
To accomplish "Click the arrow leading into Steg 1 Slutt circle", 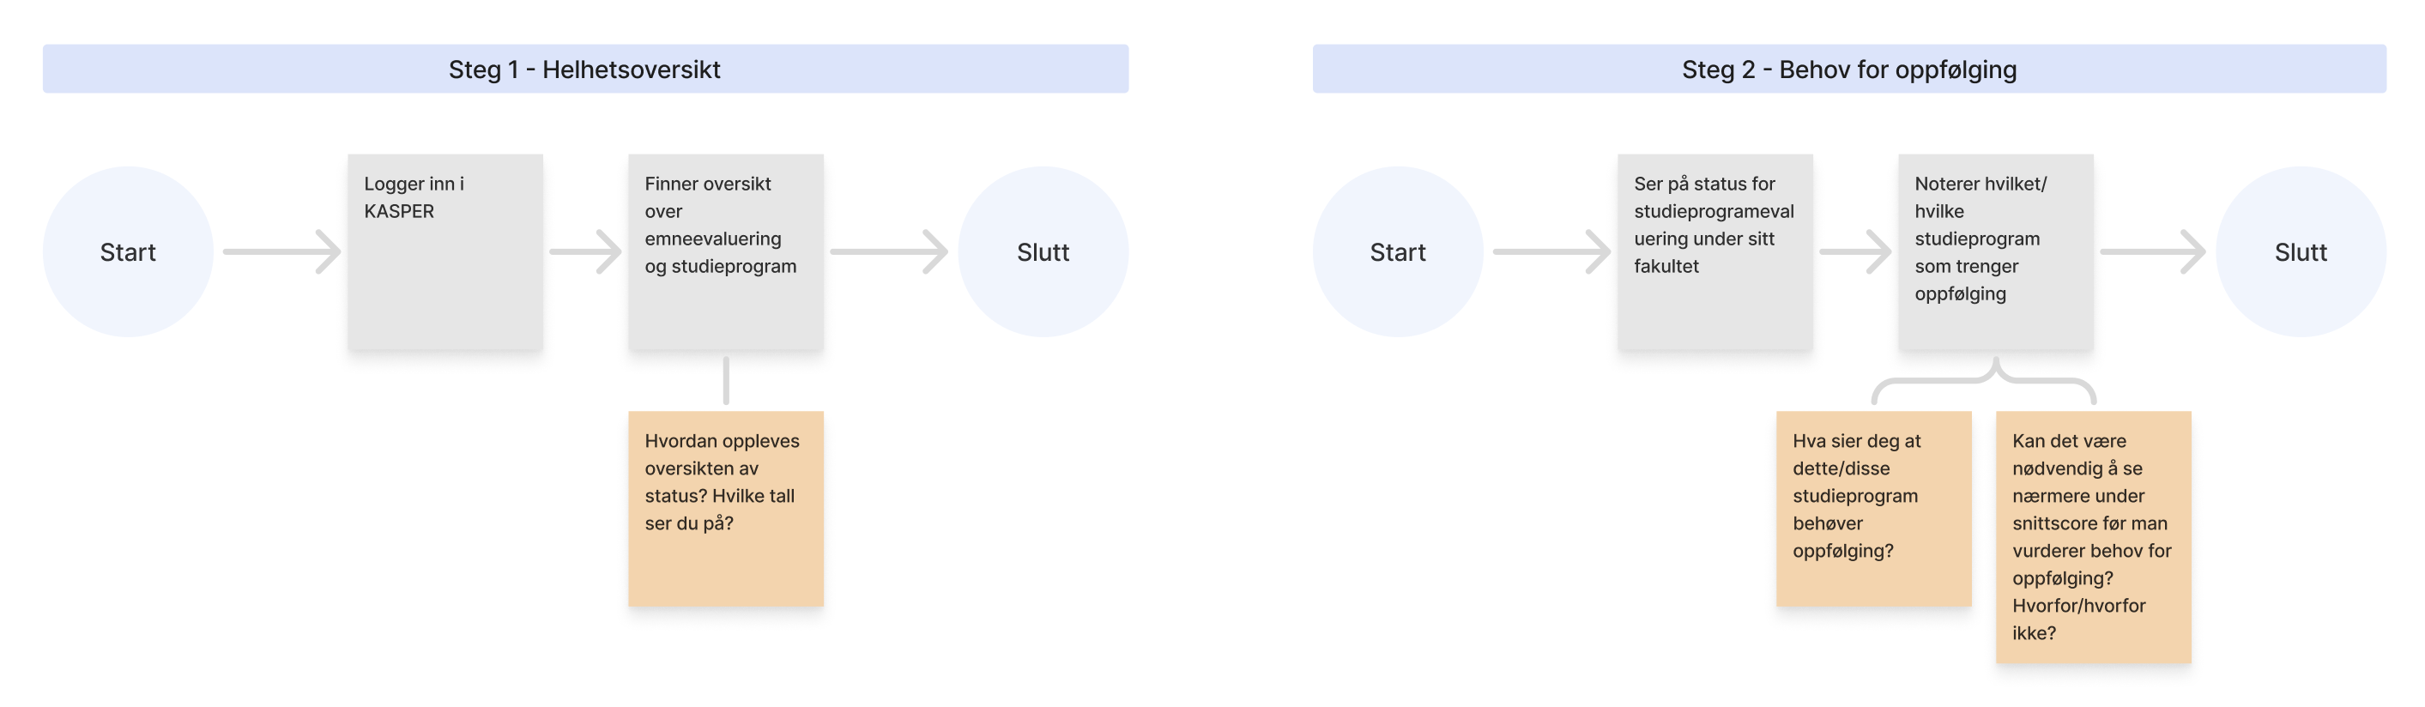I will coord(888,252).
